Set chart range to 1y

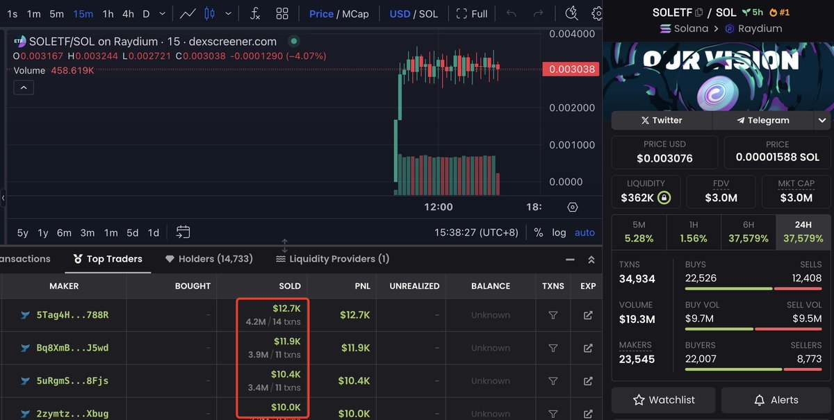pyautogui.click(x=43, y=233)
